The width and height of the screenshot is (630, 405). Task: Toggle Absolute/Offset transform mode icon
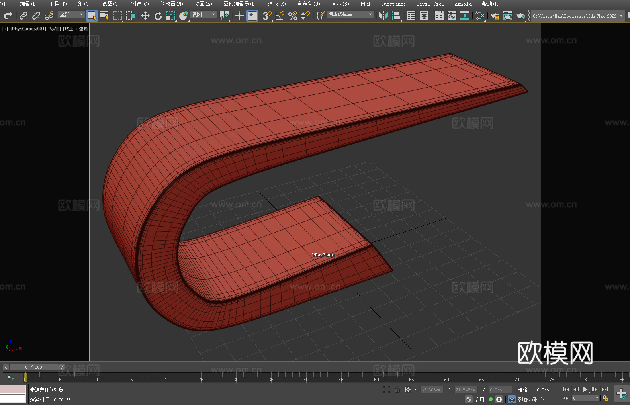408,389
